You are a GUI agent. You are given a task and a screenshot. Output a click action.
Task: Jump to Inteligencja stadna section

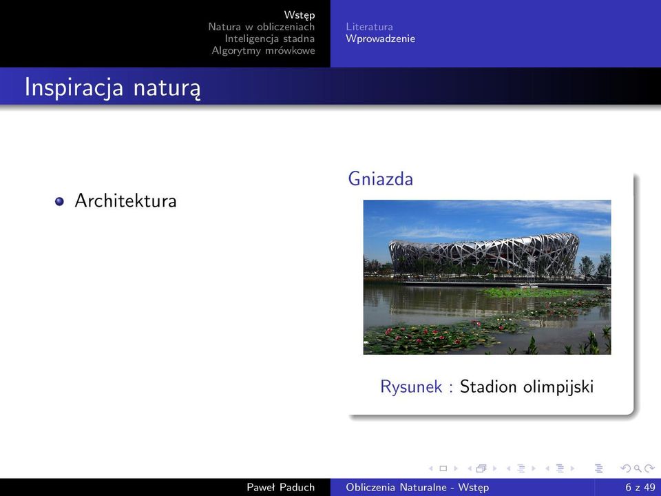(x=269, y=39)
